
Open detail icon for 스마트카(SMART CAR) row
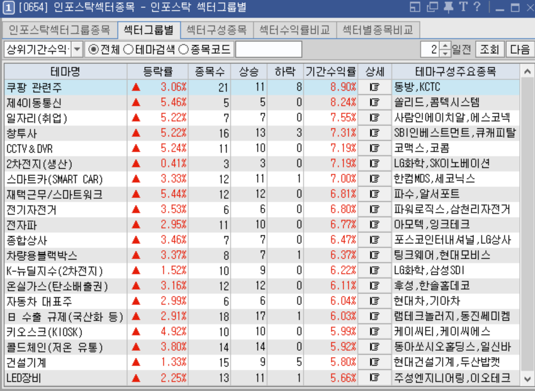coord(374,179)
